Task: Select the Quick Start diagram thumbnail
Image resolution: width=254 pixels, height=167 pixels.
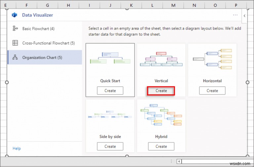Action: 110,58
